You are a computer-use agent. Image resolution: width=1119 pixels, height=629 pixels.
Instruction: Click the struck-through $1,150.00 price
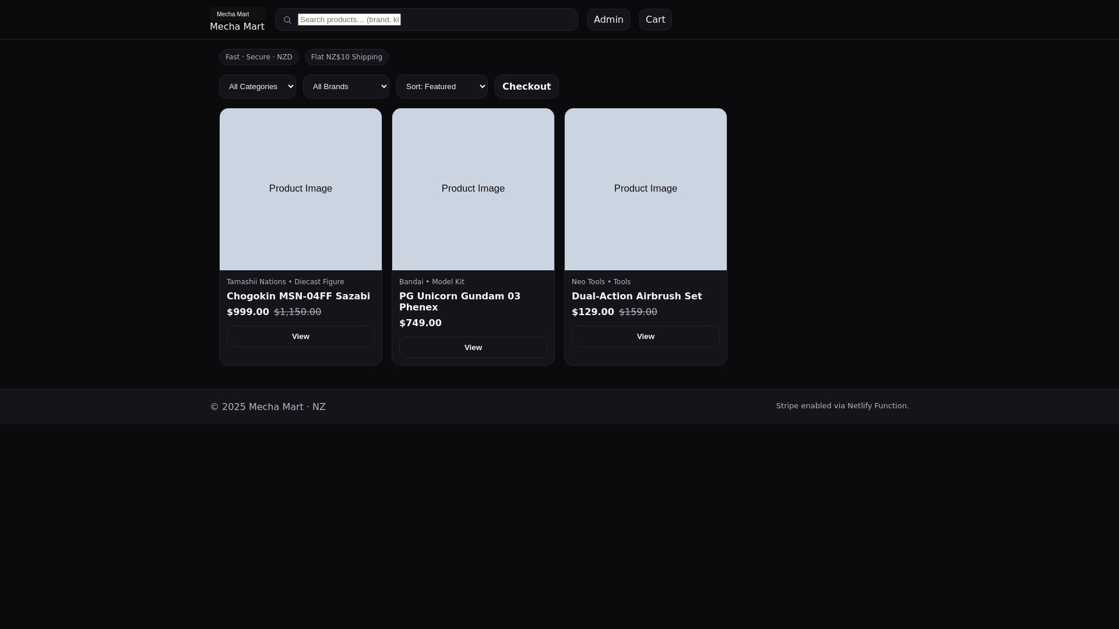[x=297, y=312]
